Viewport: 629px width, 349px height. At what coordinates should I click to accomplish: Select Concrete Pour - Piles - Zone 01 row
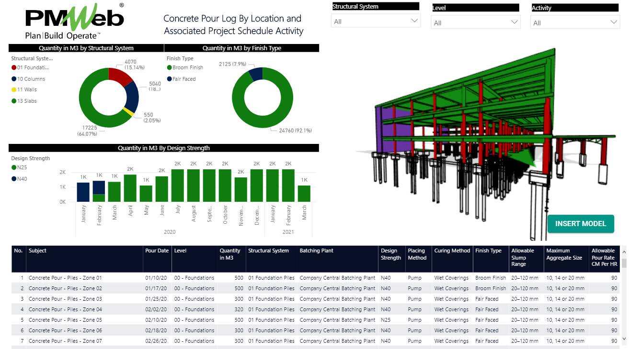(65, 278)
